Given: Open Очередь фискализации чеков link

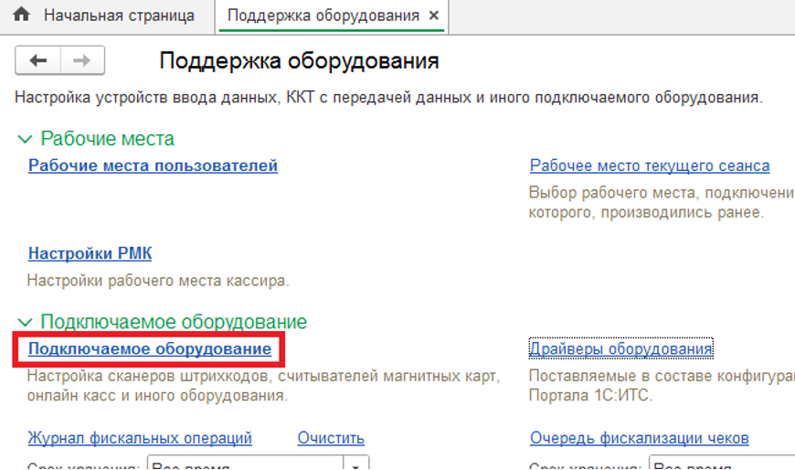Looking at the screenshot, I should click(639, 438).
